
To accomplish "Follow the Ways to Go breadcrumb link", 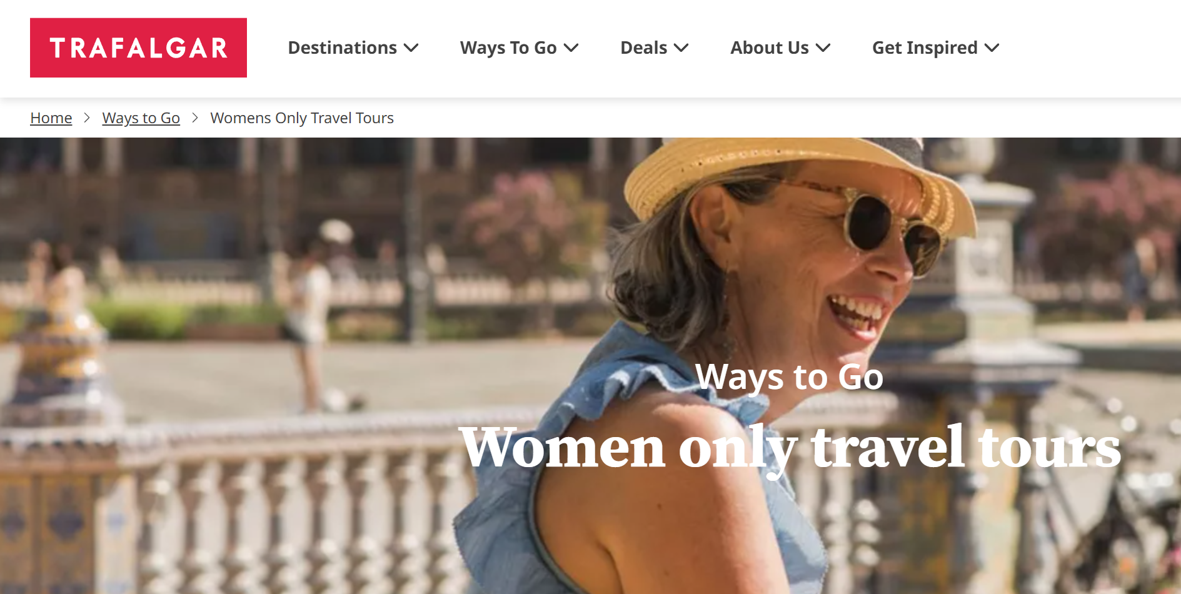I will point(141,118).
